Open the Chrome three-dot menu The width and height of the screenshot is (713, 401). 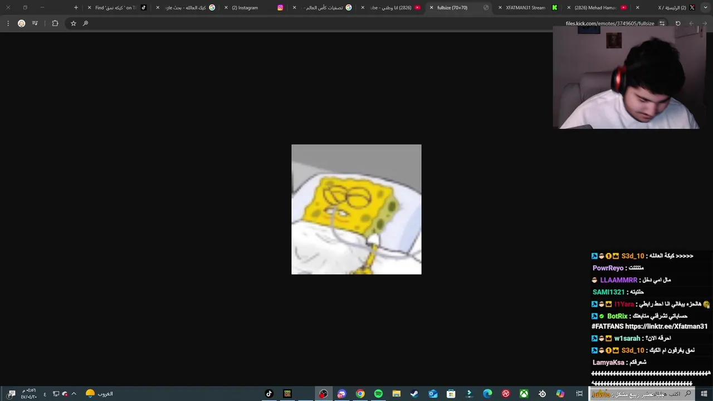[x=8, y=23]
